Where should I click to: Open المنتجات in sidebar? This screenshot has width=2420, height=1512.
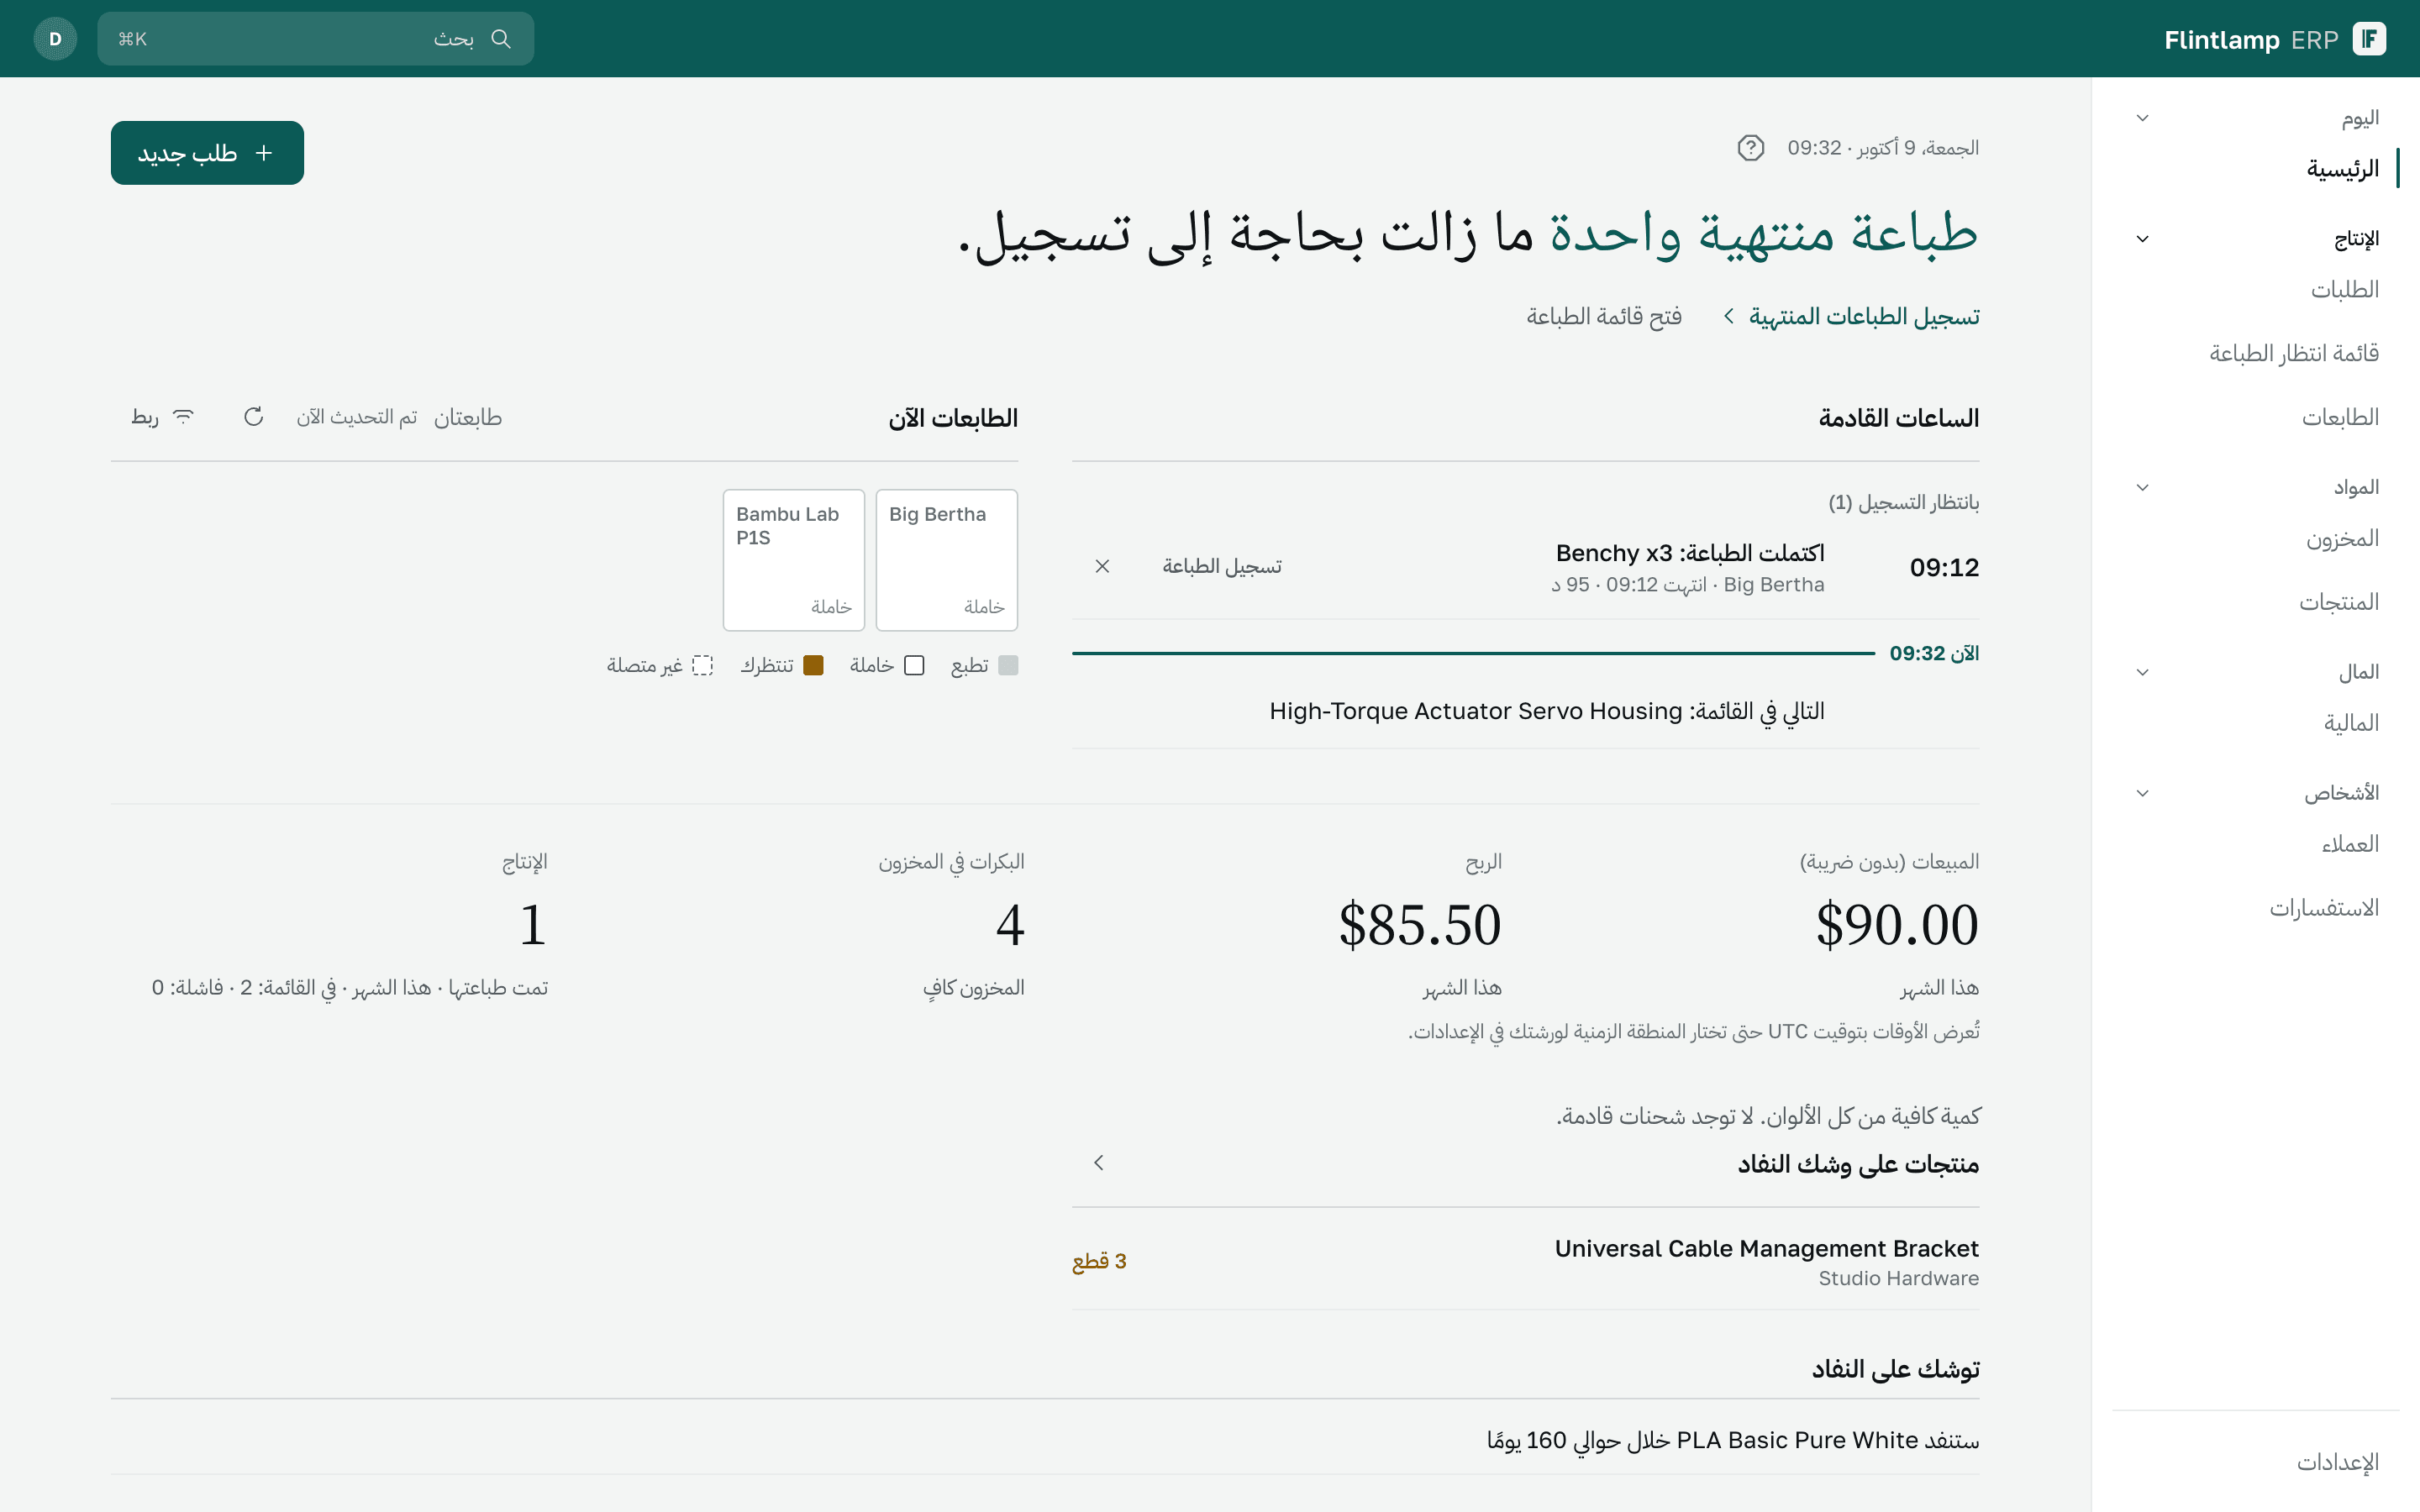(2256, 603)
